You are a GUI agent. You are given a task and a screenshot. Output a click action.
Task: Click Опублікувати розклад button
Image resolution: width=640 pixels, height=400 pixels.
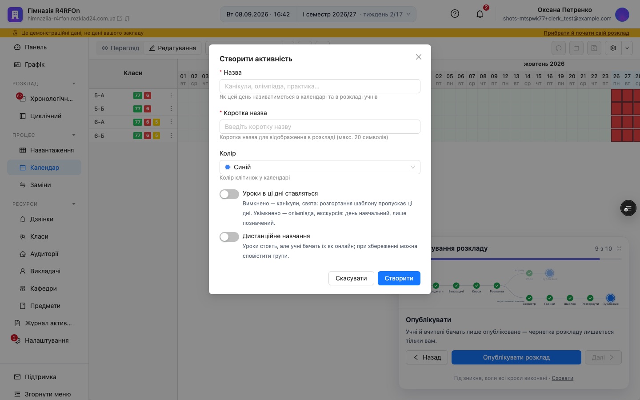point(516,357)
